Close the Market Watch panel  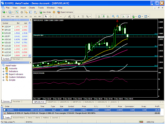[x=31, y=20]
